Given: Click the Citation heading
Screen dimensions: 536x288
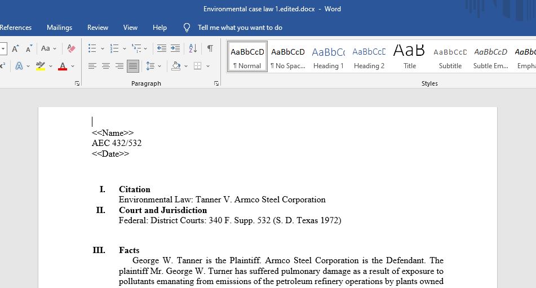Looking at the screenshot, I should 134,189.
